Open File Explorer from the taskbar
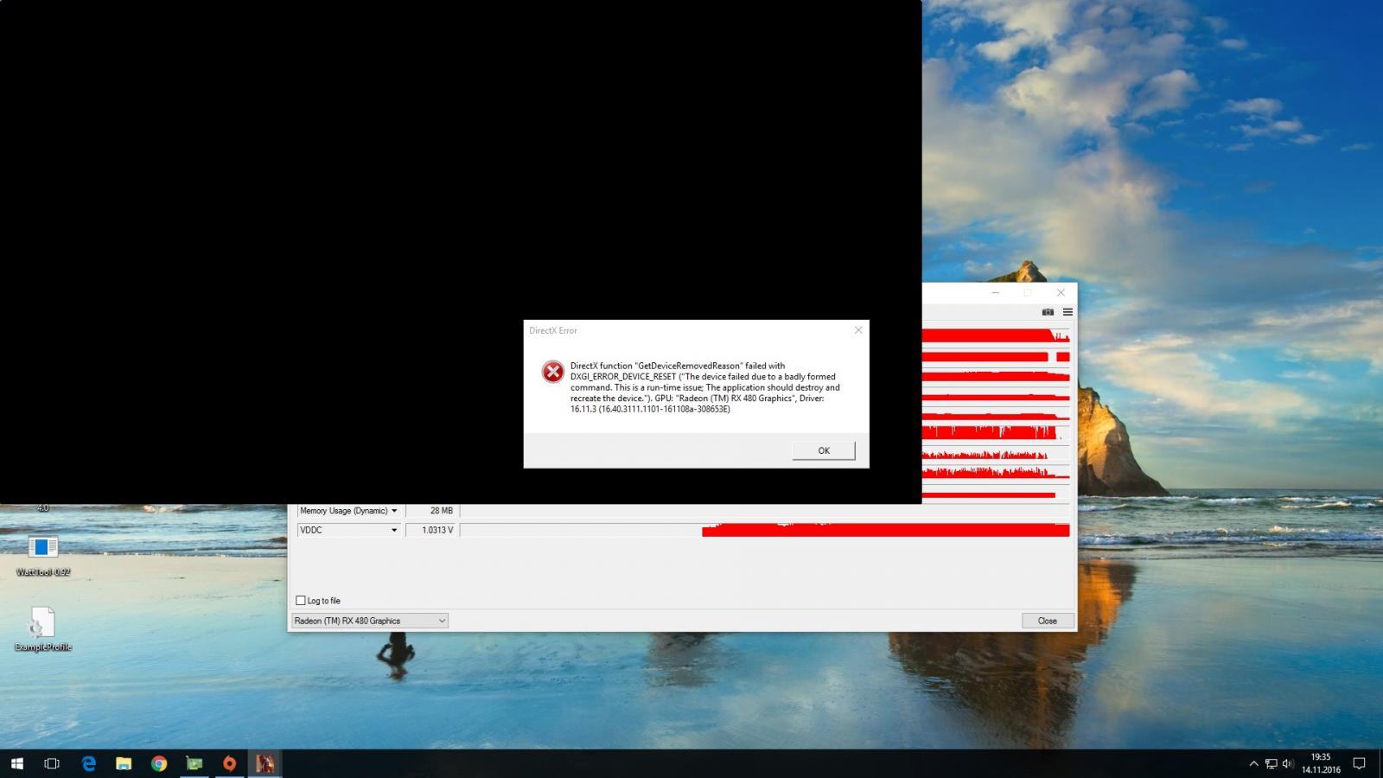Screen dimensions: 1383x778 124,763
